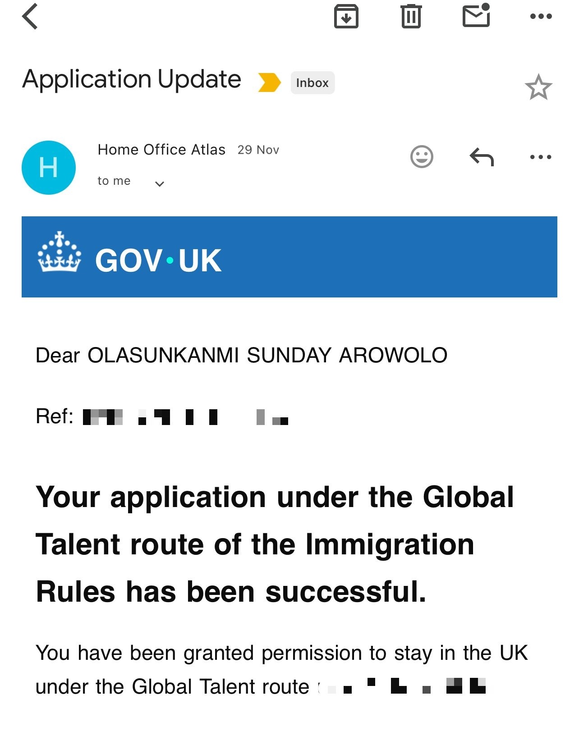Viewport: 579px width, 745px height.
Task: Expand the 'to me' recipient details
Action: 159,183
